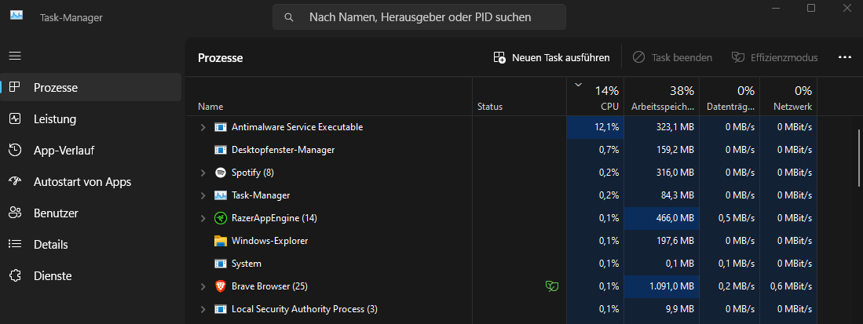Click the process search field
863x324 pixels.
point(419,16)
